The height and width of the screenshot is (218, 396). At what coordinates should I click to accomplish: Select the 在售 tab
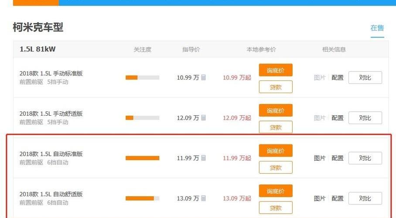click(377, 28)
